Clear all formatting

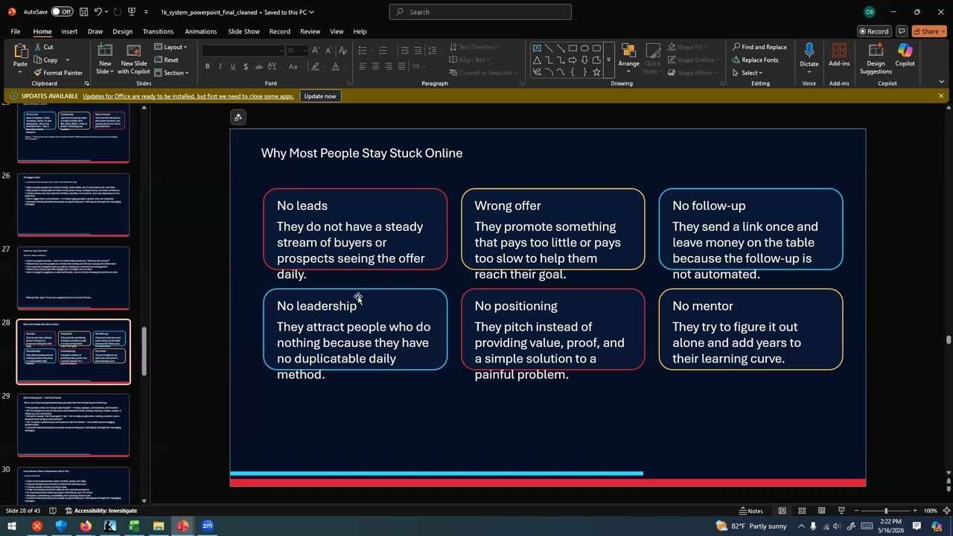coord(342,51)
